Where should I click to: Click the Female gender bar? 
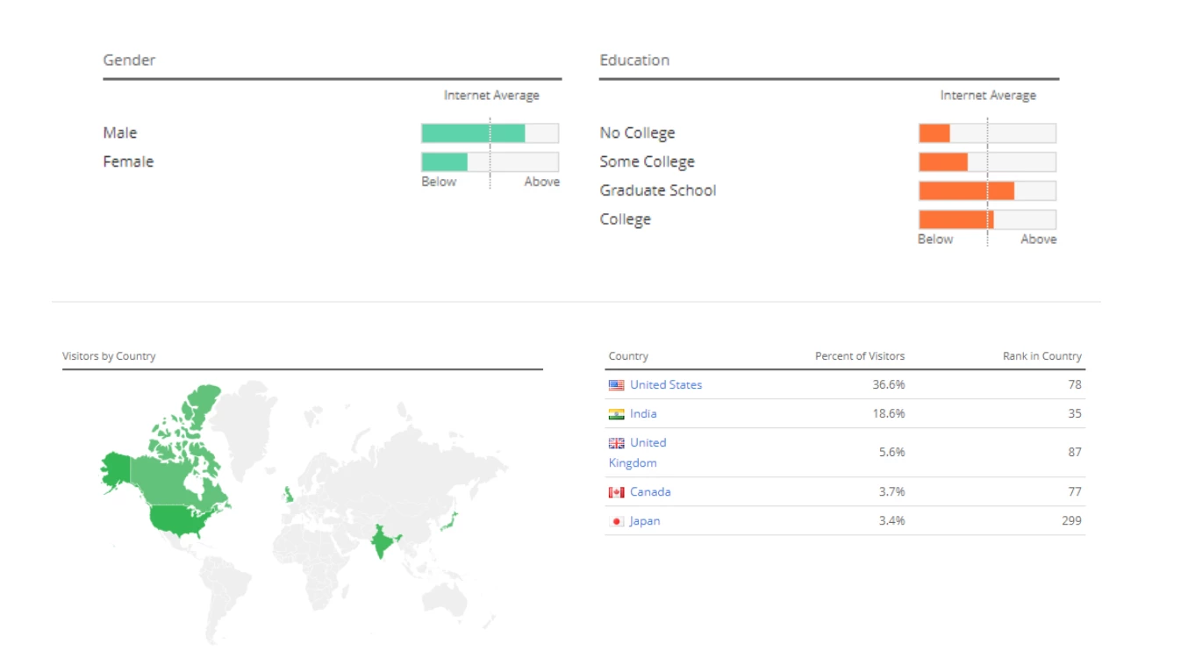coord(490,162)
